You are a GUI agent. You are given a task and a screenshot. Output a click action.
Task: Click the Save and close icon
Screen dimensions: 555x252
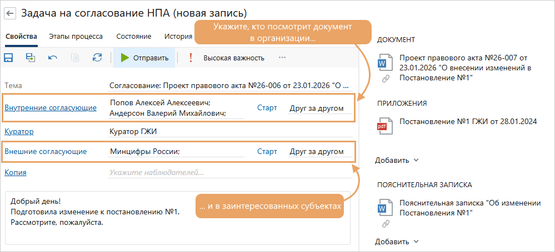30,58
